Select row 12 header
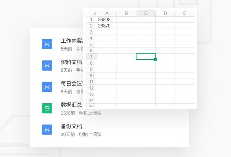231x157 pixels. coord(91,88)
